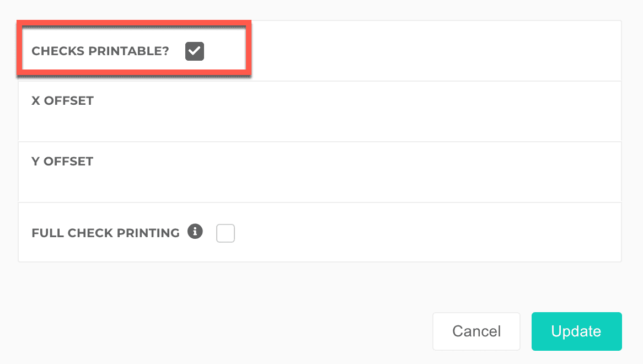Enable the Full Check Printing checkbox

point(226,233)
